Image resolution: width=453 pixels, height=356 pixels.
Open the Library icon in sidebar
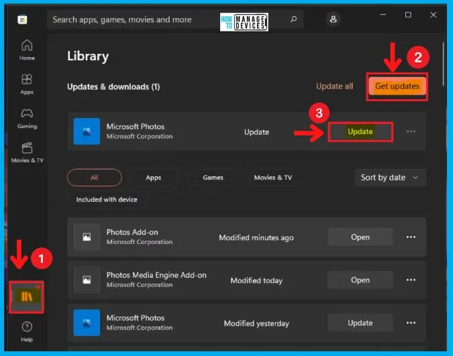(27, 296)
